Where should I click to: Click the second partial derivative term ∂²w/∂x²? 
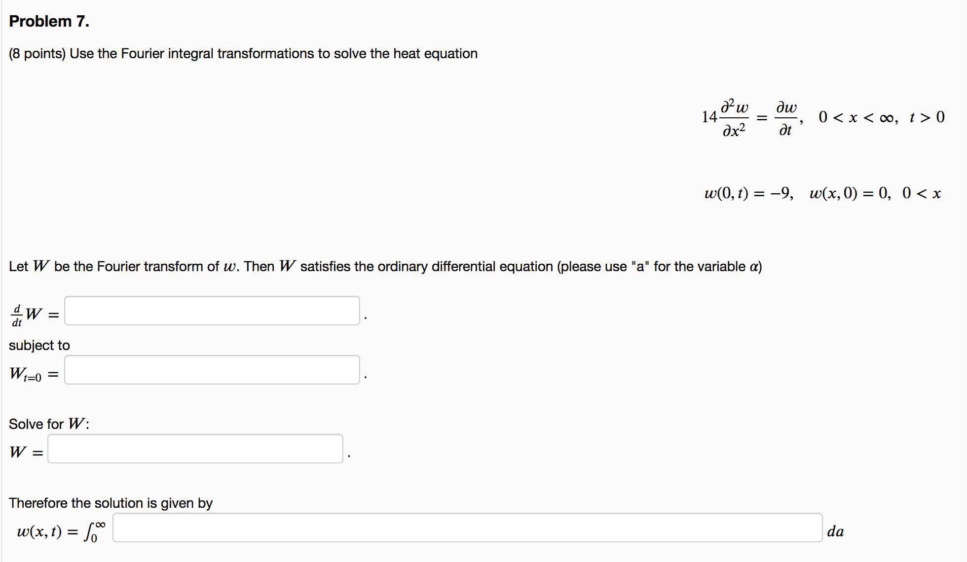[734, 118]
